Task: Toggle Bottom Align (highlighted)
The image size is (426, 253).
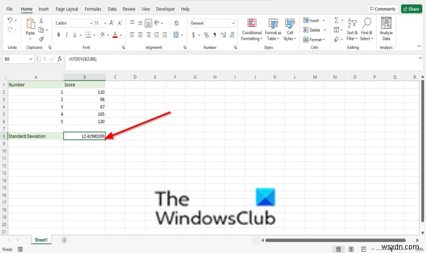Action: click(148, 23)
